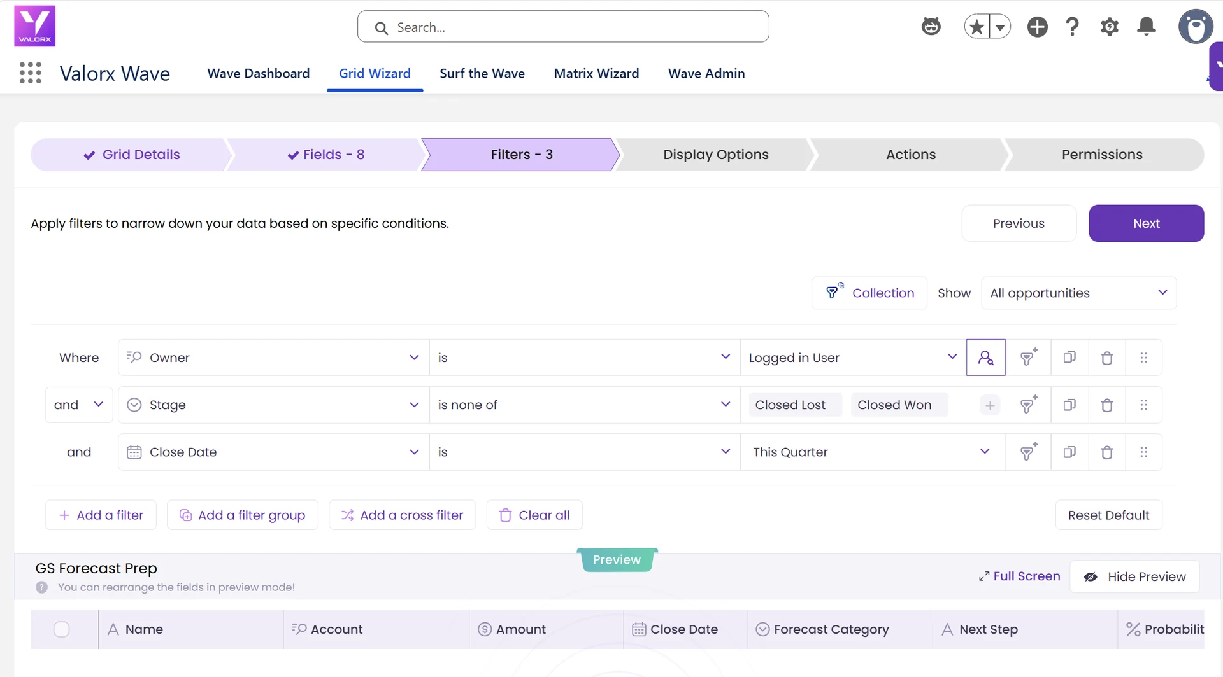Open the Astro mascot guidance icon
This screenshot has width=1223, height=677.
pyautogui.click(x=931, y=27)
